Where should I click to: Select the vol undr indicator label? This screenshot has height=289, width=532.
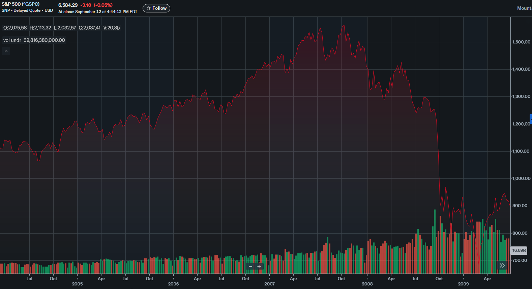tap(12, 40)
